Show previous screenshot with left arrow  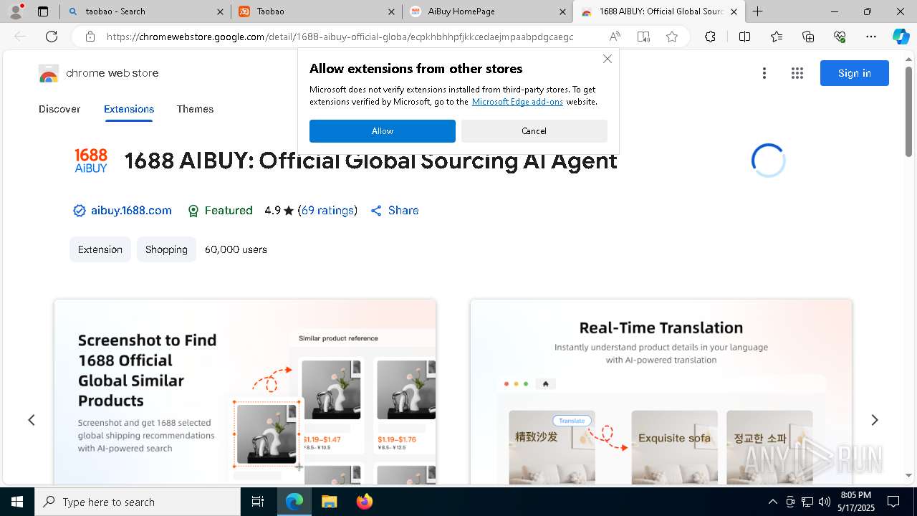click(32, 420)
